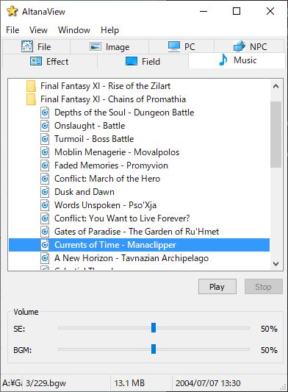The height and width of the screenshot is (392, 288).
Task: Select Faded Memories - Promyvion track
Action: tap(111, 165)
